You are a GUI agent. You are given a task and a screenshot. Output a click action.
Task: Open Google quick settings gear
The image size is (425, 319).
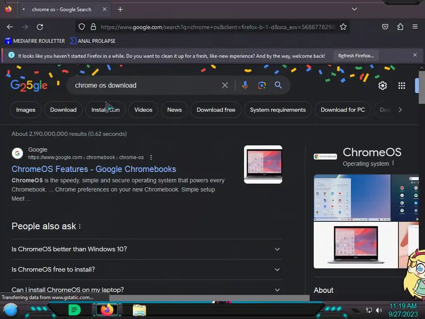pos(382,86)
